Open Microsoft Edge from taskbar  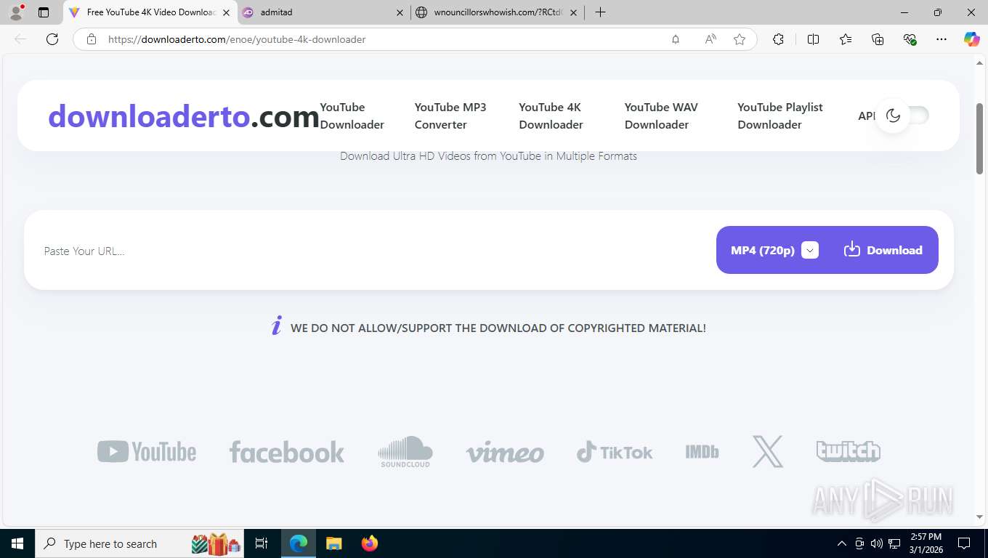point(299,543)
